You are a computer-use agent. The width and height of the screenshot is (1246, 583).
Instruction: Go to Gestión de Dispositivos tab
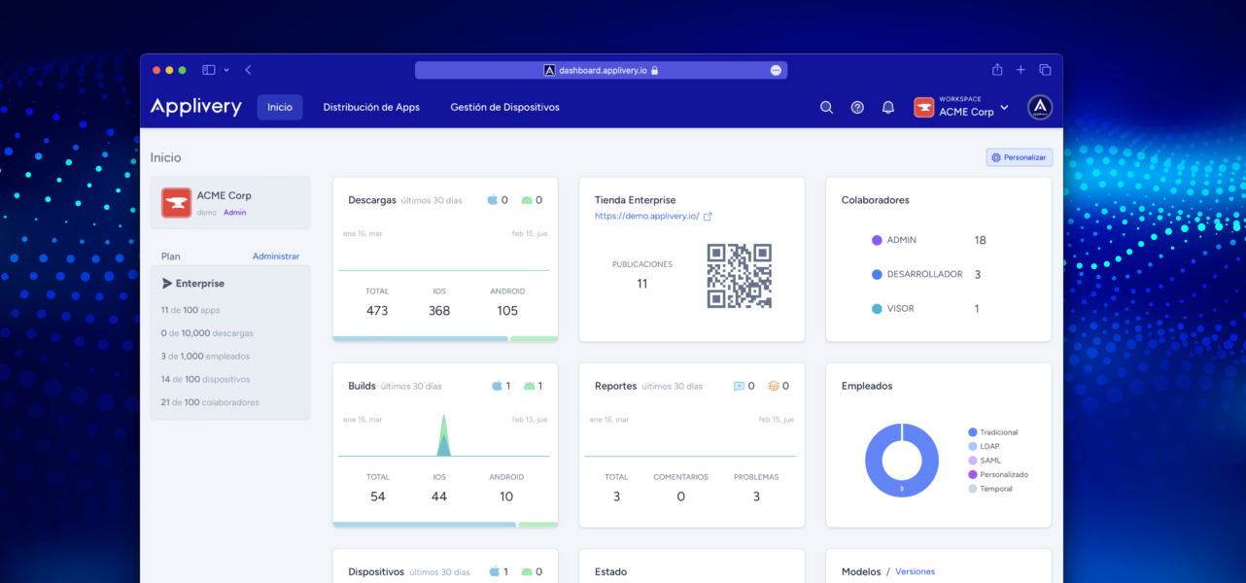(x=504, y=108)
